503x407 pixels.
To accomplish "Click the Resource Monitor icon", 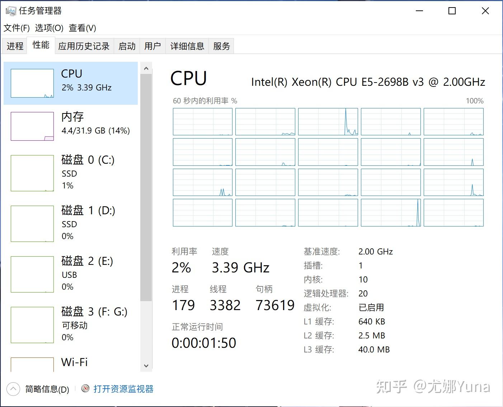I will (85, 389).
